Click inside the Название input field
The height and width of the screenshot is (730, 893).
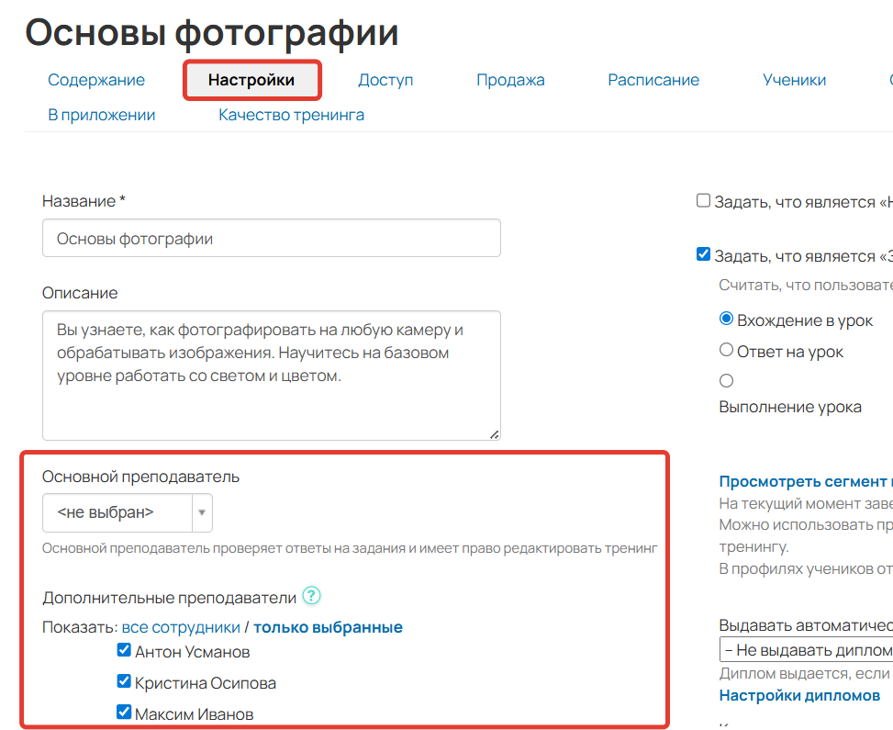coord(271,237)
